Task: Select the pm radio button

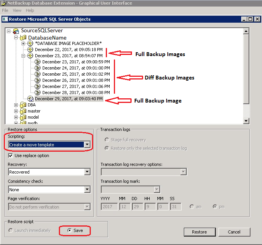Action: (215, 207)
